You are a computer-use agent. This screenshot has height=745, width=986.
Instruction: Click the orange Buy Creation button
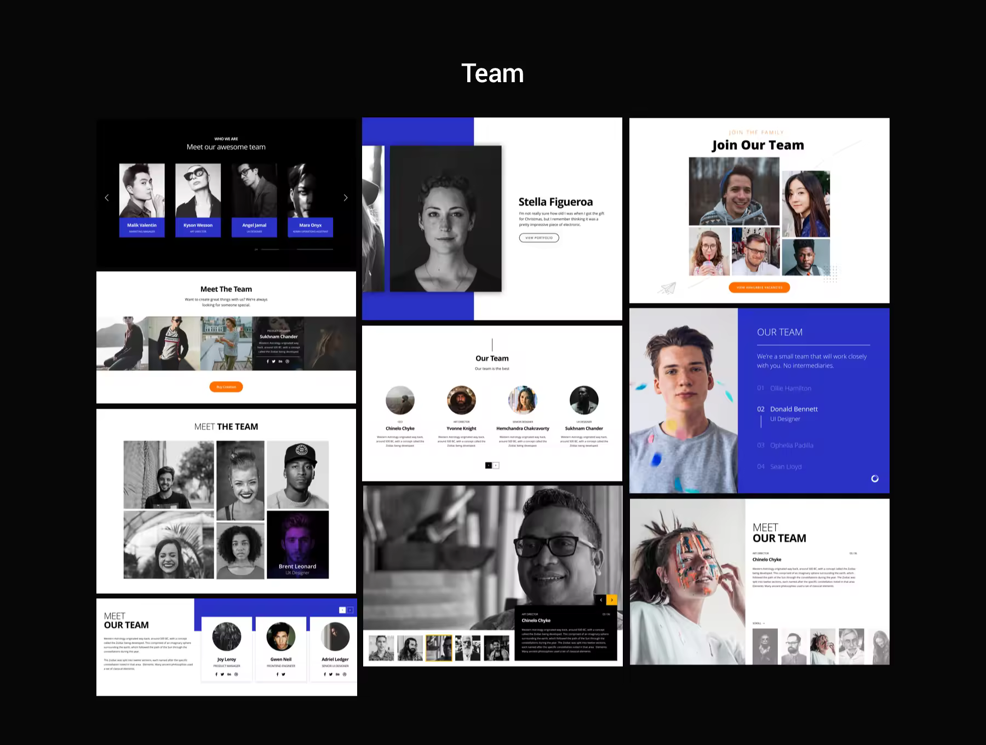pyautogui.click(x=226, y=387)
